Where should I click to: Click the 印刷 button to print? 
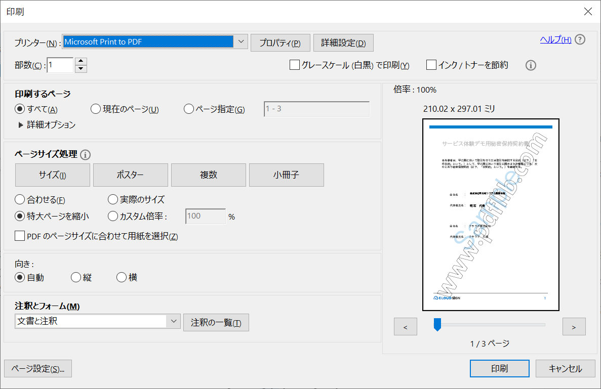pyautogui.click(x=499, y=369)
